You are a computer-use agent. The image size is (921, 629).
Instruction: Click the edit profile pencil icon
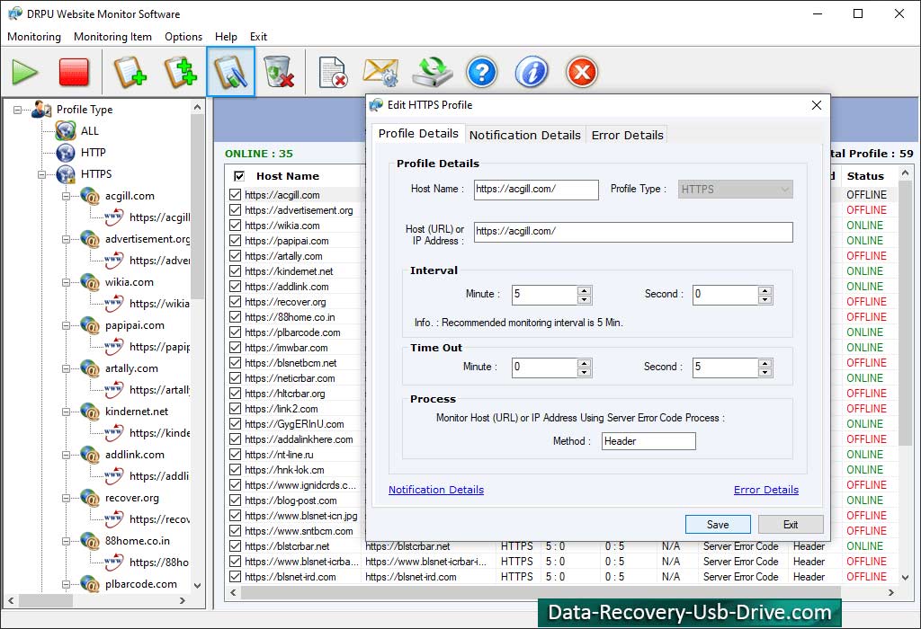click(x=230, y=72)
